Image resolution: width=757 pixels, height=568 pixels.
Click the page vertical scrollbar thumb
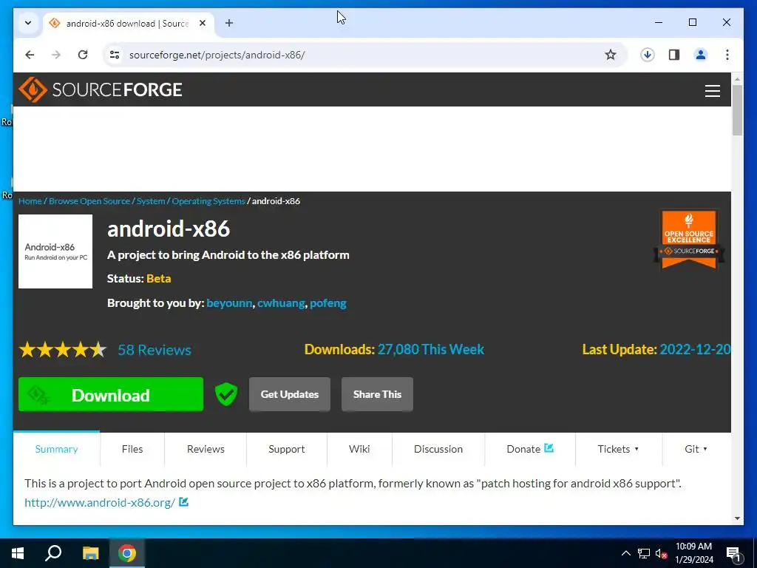(x=737, y=110)
